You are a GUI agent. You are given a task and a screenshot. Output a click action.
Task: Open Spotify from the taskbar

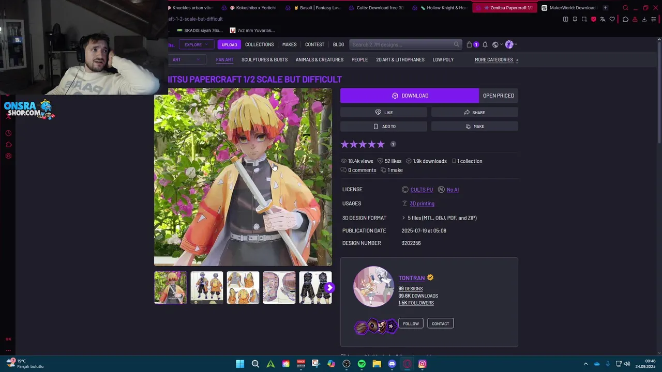point(362,364)
